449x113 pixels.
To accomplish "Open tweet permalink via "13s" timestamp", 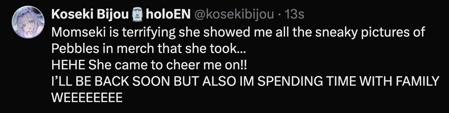I will pos(294,15).
